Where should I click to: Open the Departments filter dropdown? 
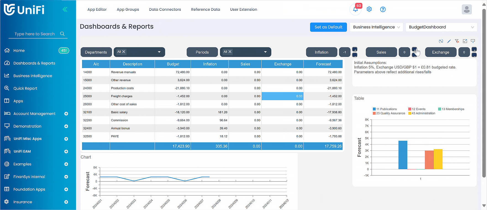click(x=159, y=52)
